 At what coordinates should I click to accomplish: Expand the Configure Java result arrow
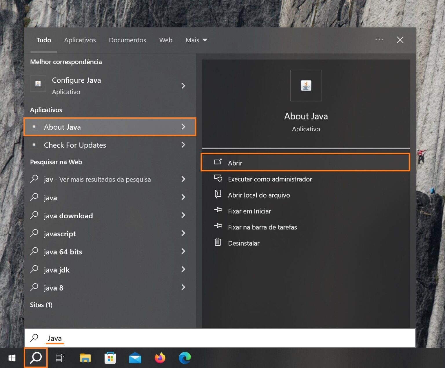[x=183, y=86]
